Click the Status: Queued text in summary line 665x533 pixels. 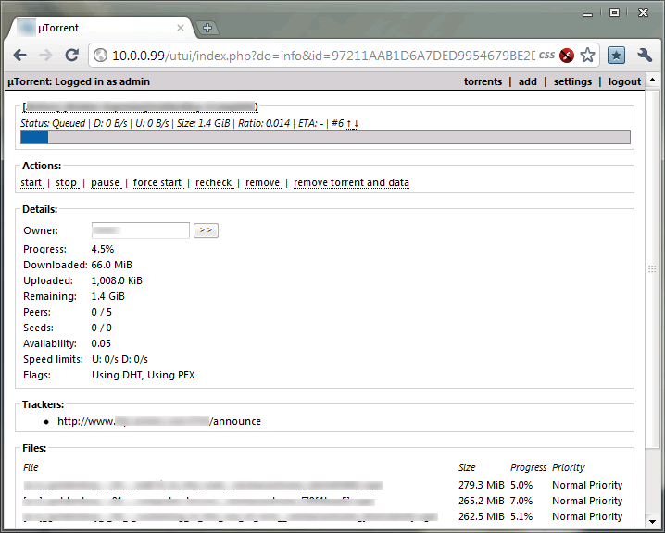(53, 123)
